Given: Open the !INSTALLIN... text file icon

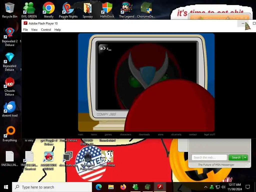Looking at the screenshot, I should (10, 159).
